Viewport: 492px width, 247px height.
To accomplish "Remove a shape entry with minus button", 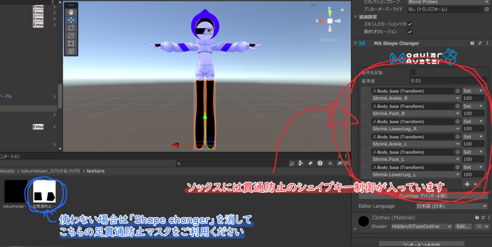I will tap(475, 184).
